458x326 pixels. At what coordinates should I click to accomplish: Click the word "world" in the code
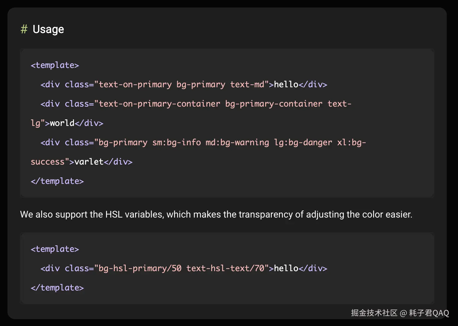click(x=62, y=123)
